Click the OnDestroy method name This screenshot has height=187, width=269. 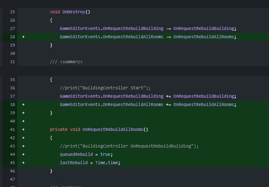click(73, 12)
